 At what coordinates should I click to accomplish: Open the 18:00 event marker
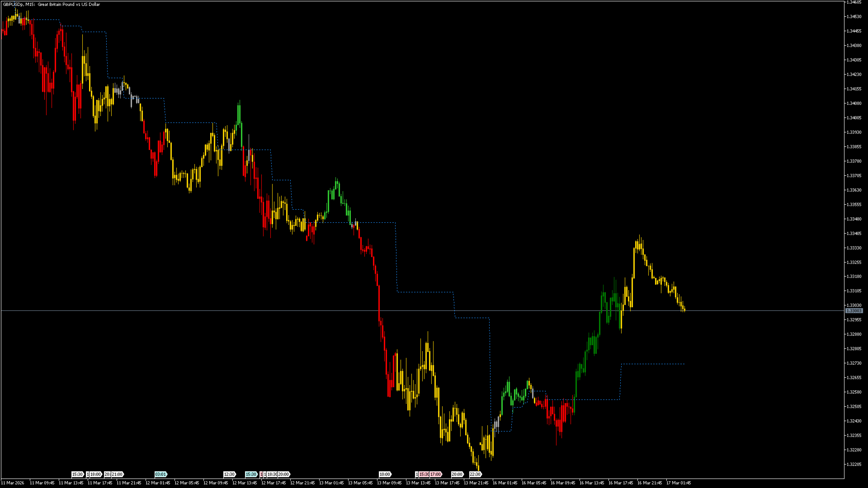[95, 474]
